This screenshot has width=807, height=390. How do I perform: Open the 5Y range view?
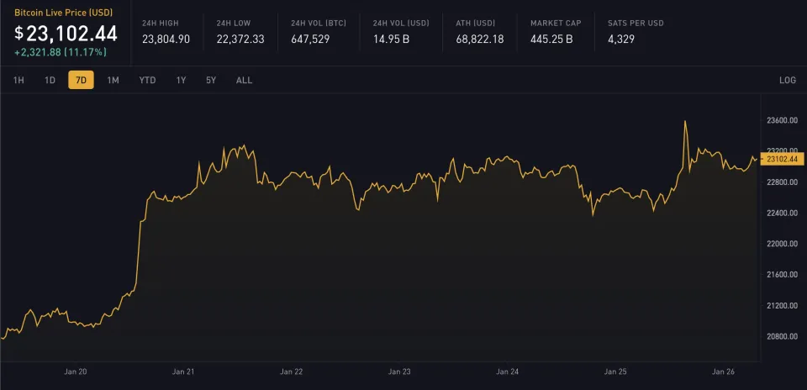click(211, 80)
